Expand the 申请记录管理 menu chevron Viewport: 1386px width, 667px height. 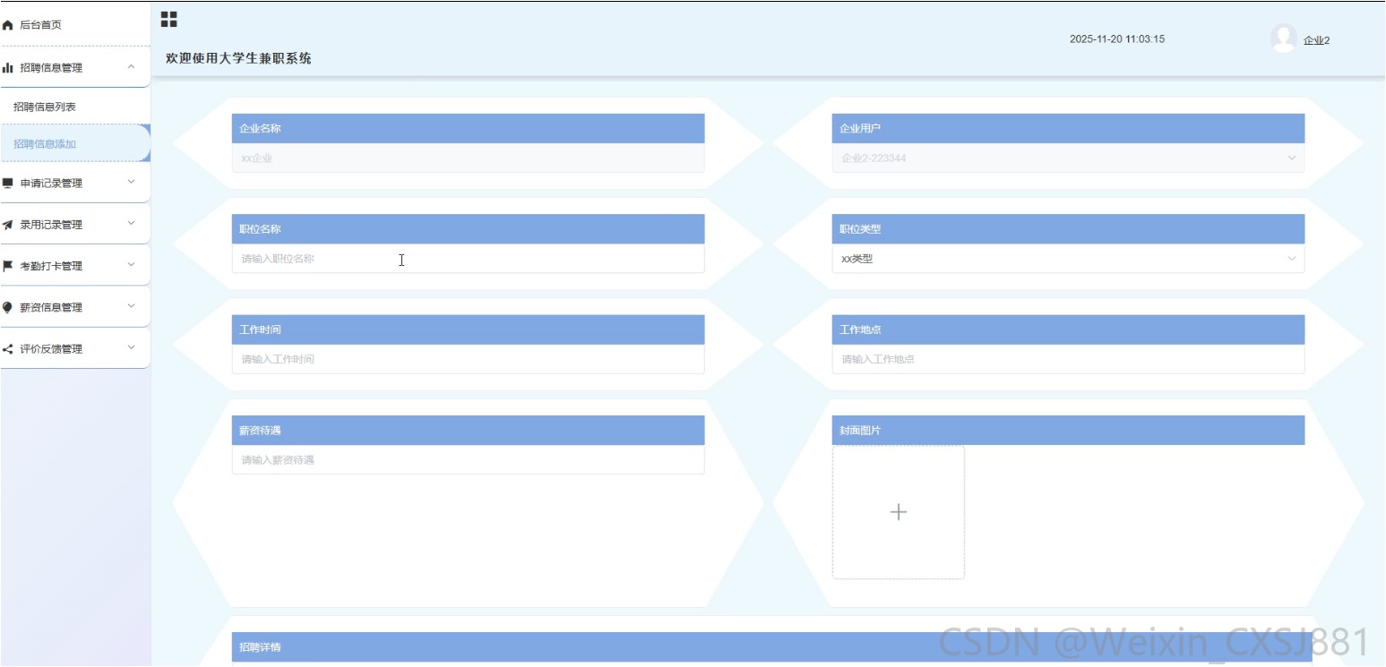pyautogui.click(x=132, y=183)
